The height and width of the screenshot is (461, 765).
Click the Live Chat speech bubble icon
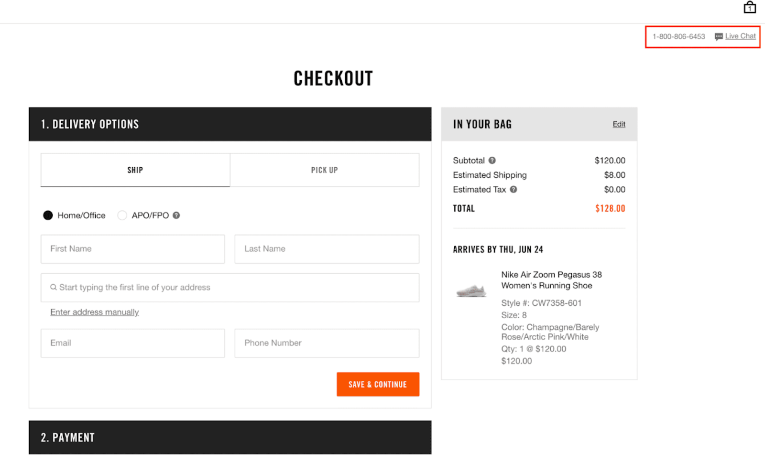[x=719, y=36]
